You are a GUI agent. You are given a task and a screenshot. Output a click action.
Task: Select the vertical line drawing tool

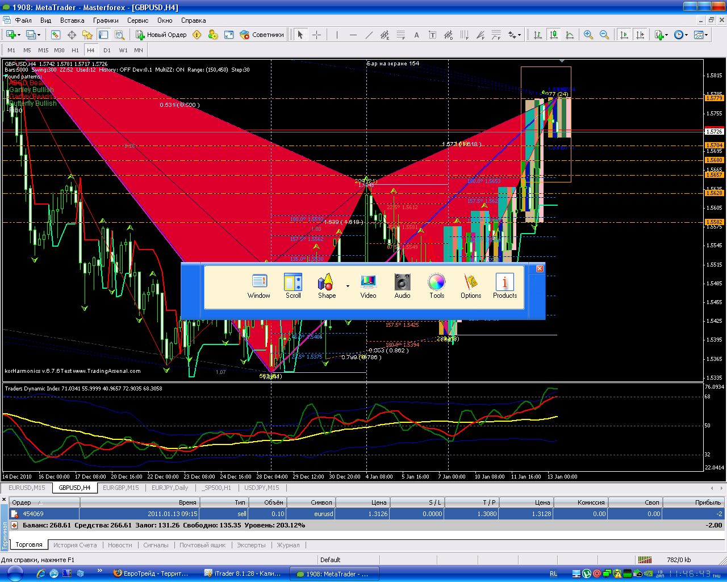[337, 35]
